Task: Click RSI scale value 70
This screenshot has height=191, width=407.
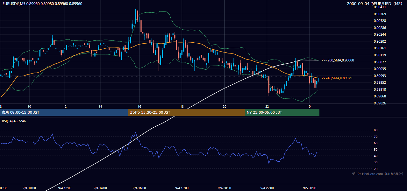Action: (x=375, y=137)
